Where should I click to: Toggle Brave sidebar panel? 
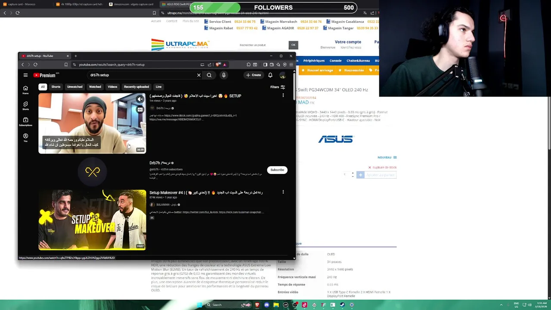(x=265, y=65)
